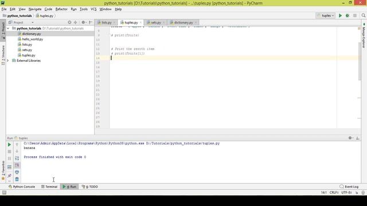Click the down-arrow icon in Run panel
The width and height of the screenshot is (367, 206).
[17, 151]
